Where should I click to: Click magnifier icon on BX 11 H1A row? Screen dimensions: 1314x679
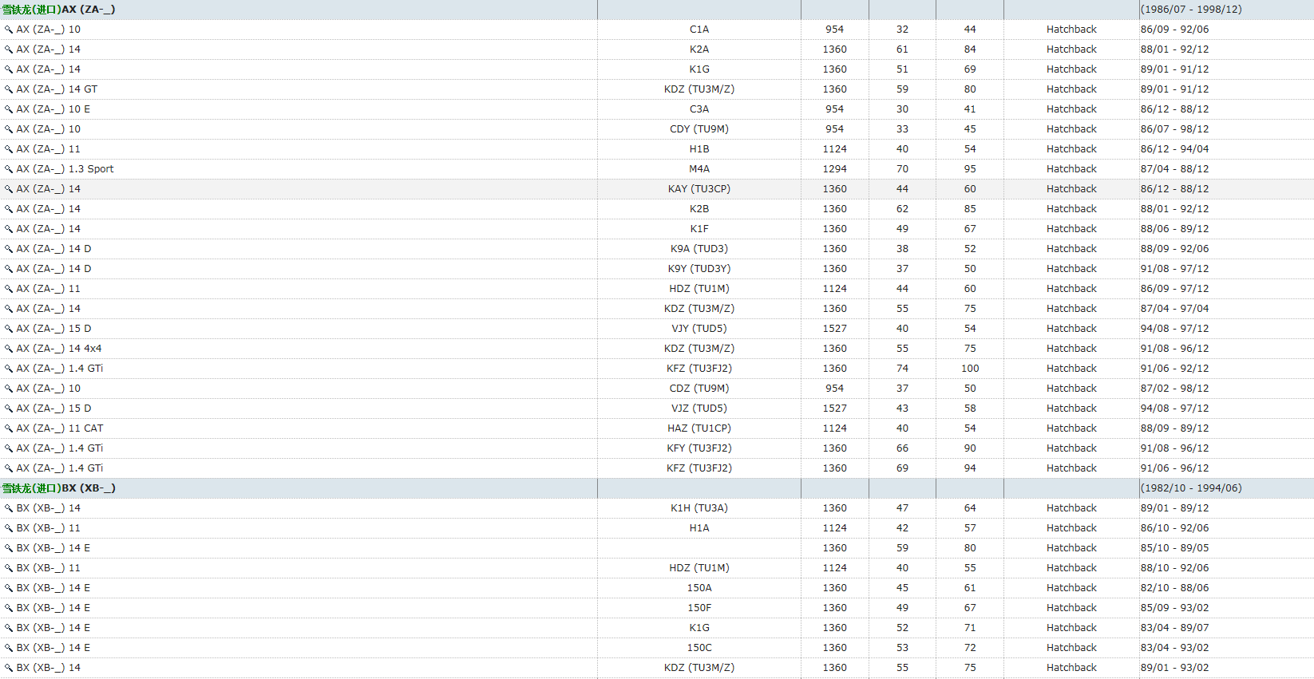[9, 528]
